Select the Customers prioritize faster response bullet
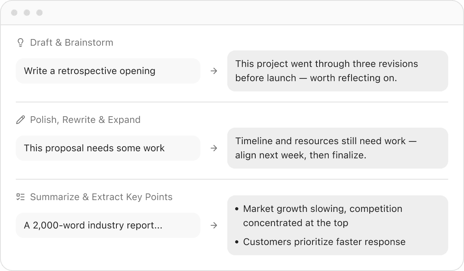The width and height of the screenshot is (464, 271). pyautogui.click(x=320, y=242)
